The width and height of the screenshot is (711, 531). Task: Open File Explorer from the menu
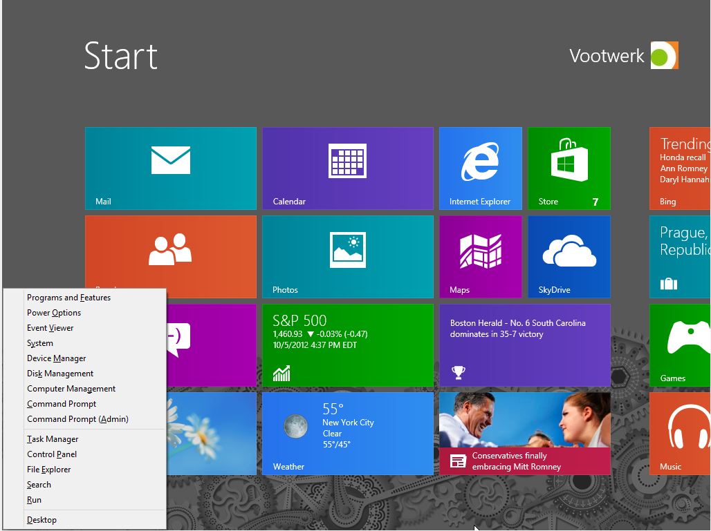(x=48, y=470)
